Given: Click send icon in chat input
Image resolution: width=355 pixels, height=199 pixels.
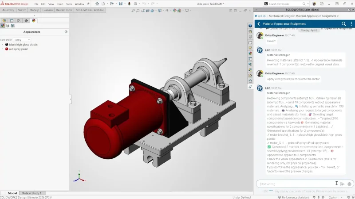Looking at the screenshot, I should 343,184.
